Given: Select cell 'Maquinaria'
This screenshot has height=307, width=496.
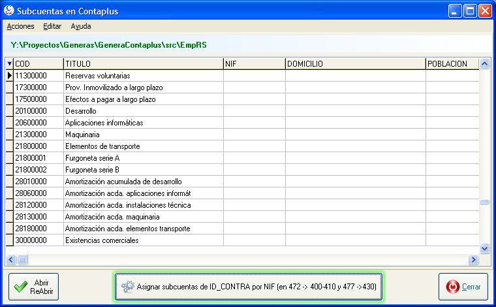Looking at the screenshot, I should pyautogui.click(x=144, y=134).
